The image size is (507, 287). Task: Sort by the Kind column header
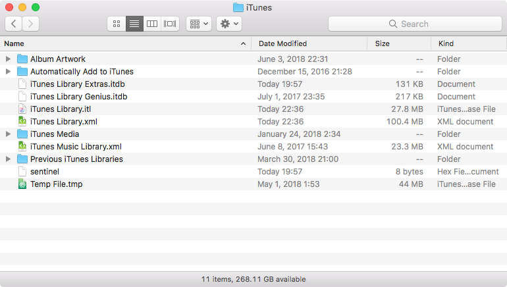click(469, 43)
